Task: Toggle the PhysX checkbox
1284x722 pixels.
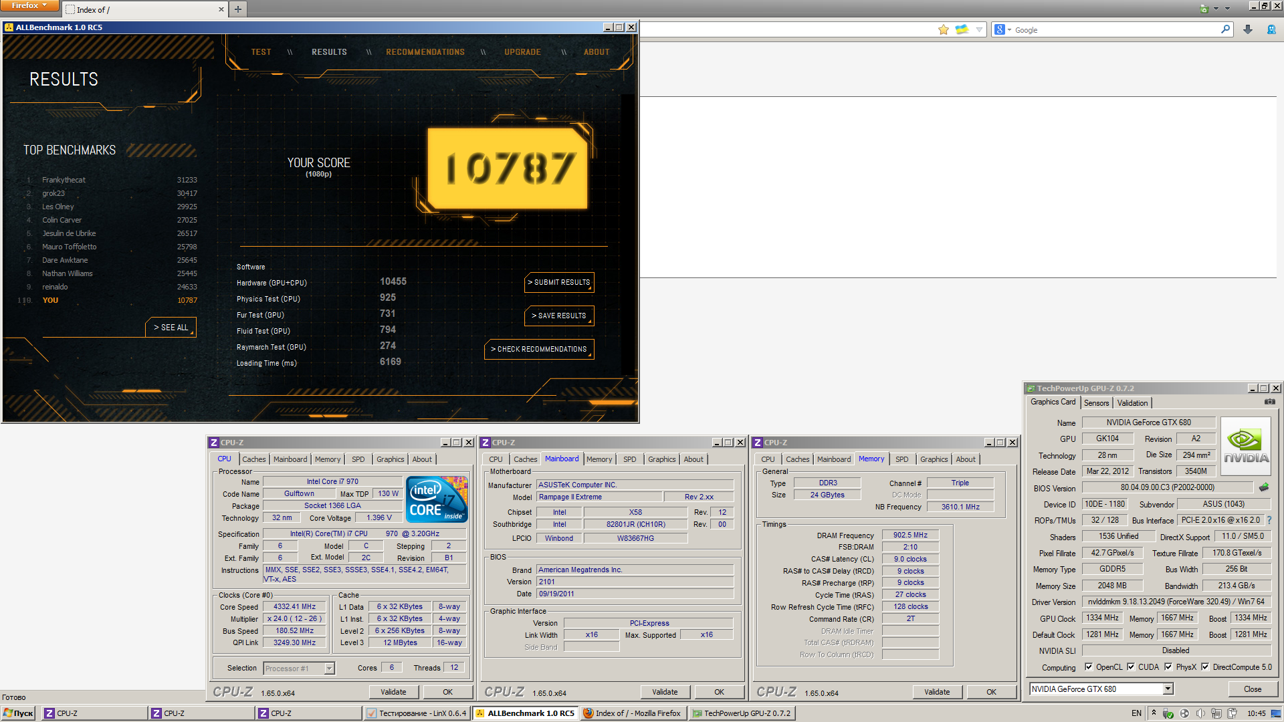Action: 1168,667
